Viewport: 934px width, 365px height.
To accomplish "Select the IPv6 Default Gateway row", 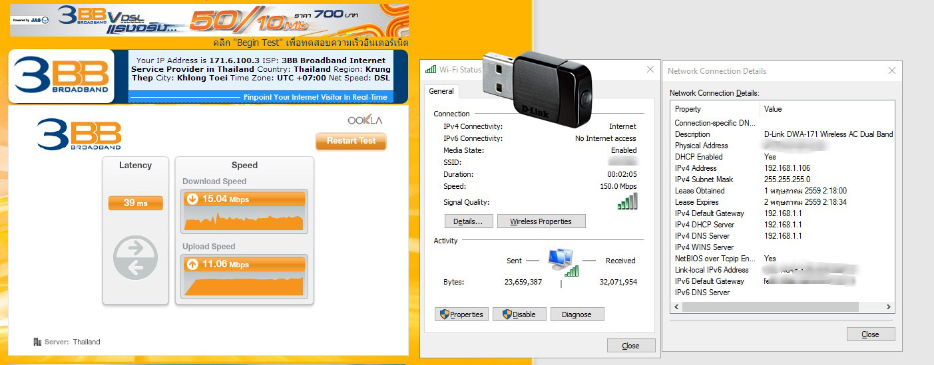I will coord(783,281).
